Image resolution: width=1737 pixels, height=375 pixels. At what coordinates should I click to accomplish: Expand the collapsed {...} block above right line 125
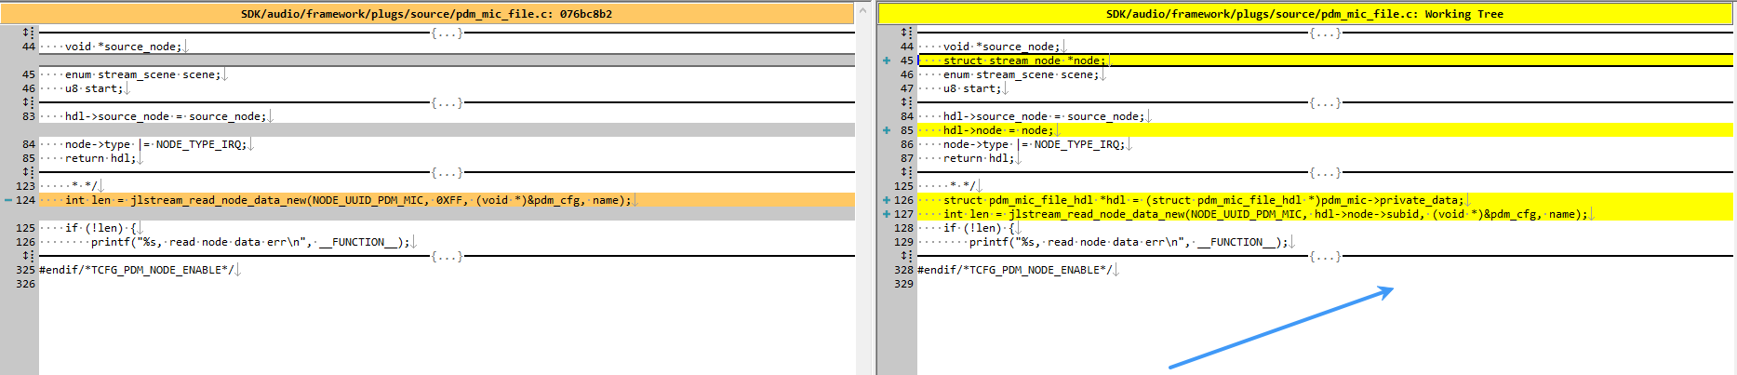coord(1325,172)
